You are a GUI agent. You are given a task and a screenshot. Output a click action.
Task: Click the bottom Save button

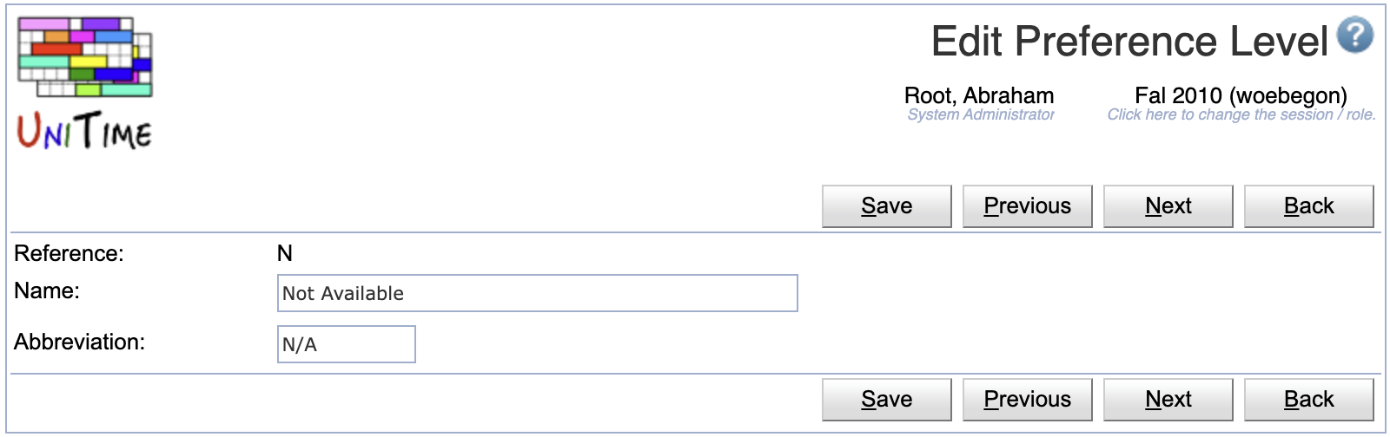(887, 400)
